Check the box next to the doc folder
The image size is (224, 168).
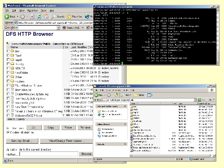8,51
